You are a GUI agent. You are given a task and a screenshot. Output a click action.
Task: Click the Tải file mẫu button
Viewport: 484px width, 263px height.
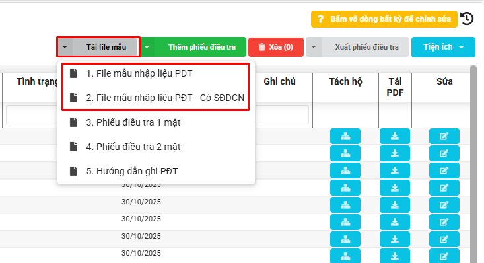pos(106,47)
